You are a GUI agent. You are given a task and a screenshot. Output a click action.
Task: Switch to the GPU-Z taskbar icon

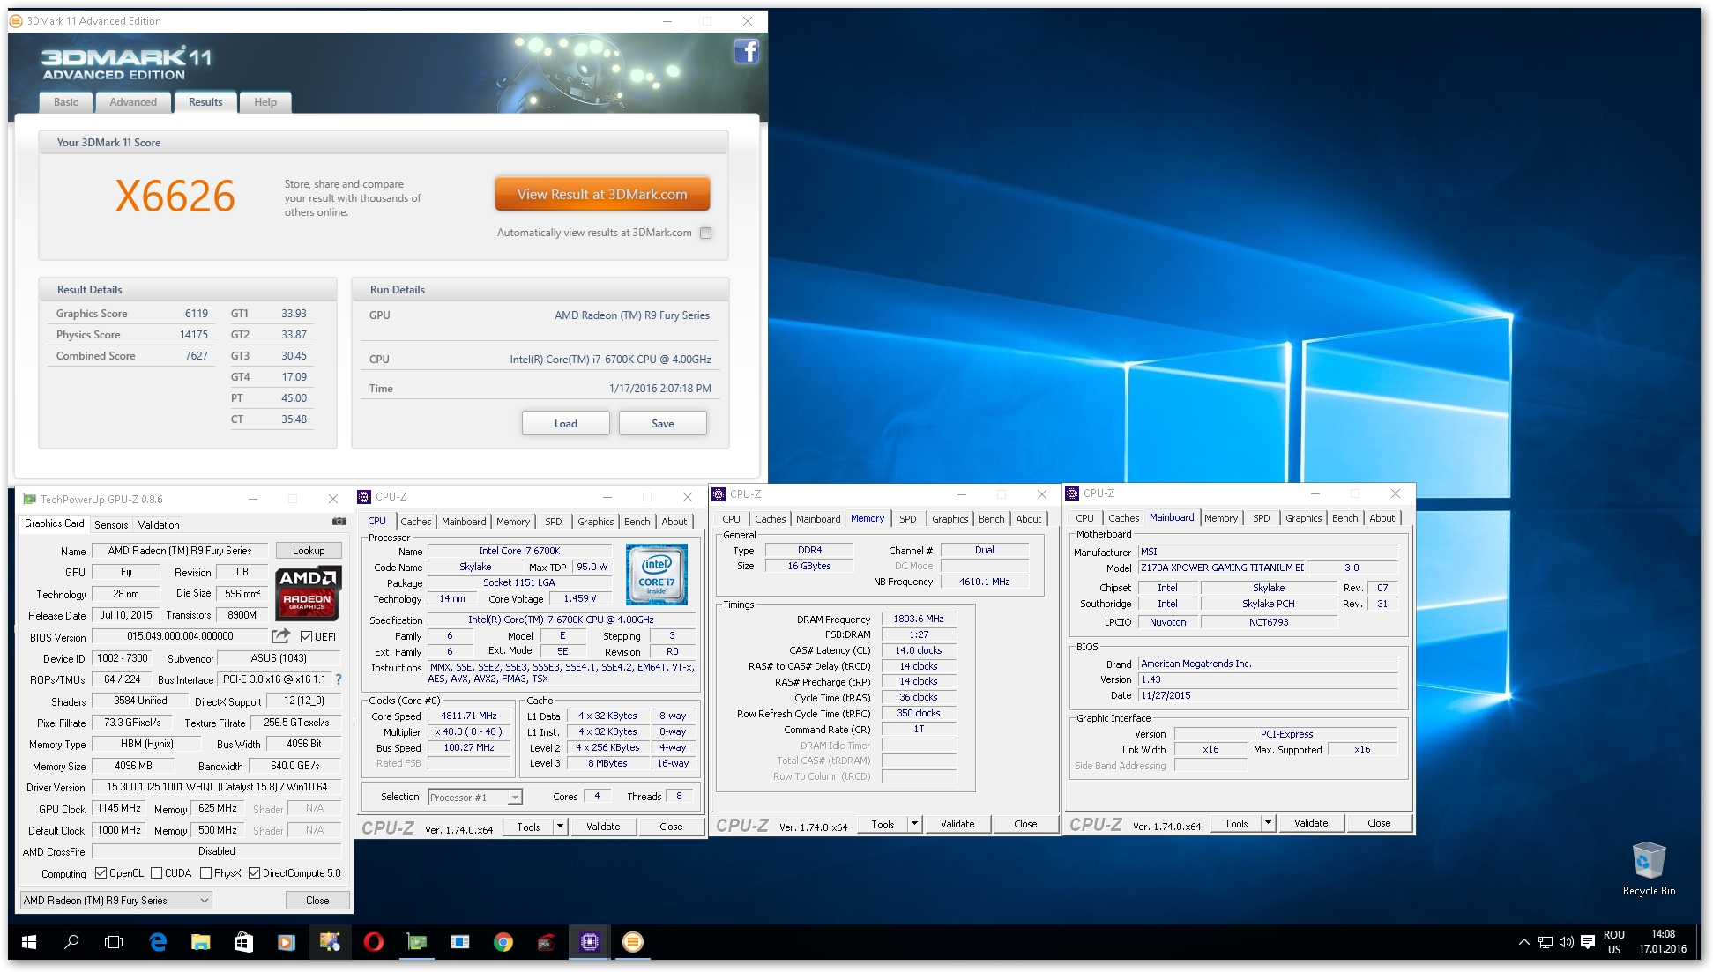coord(417,942)
